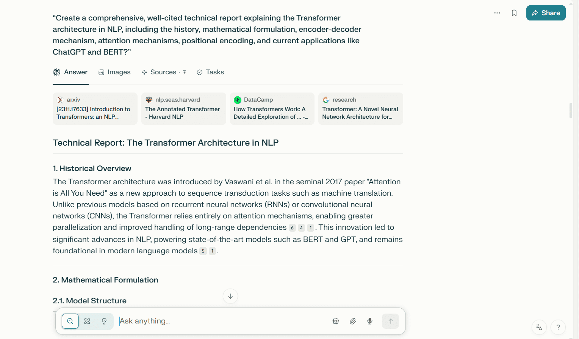This screenshot has width=579, height=339.
Task: Click the language translate icon
Action: pyautogui.click(x=539, y=327)
